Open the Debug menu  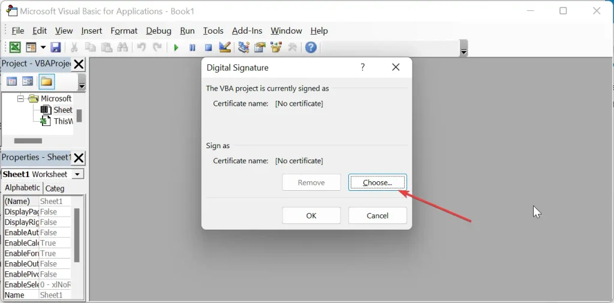click(158, 31)
